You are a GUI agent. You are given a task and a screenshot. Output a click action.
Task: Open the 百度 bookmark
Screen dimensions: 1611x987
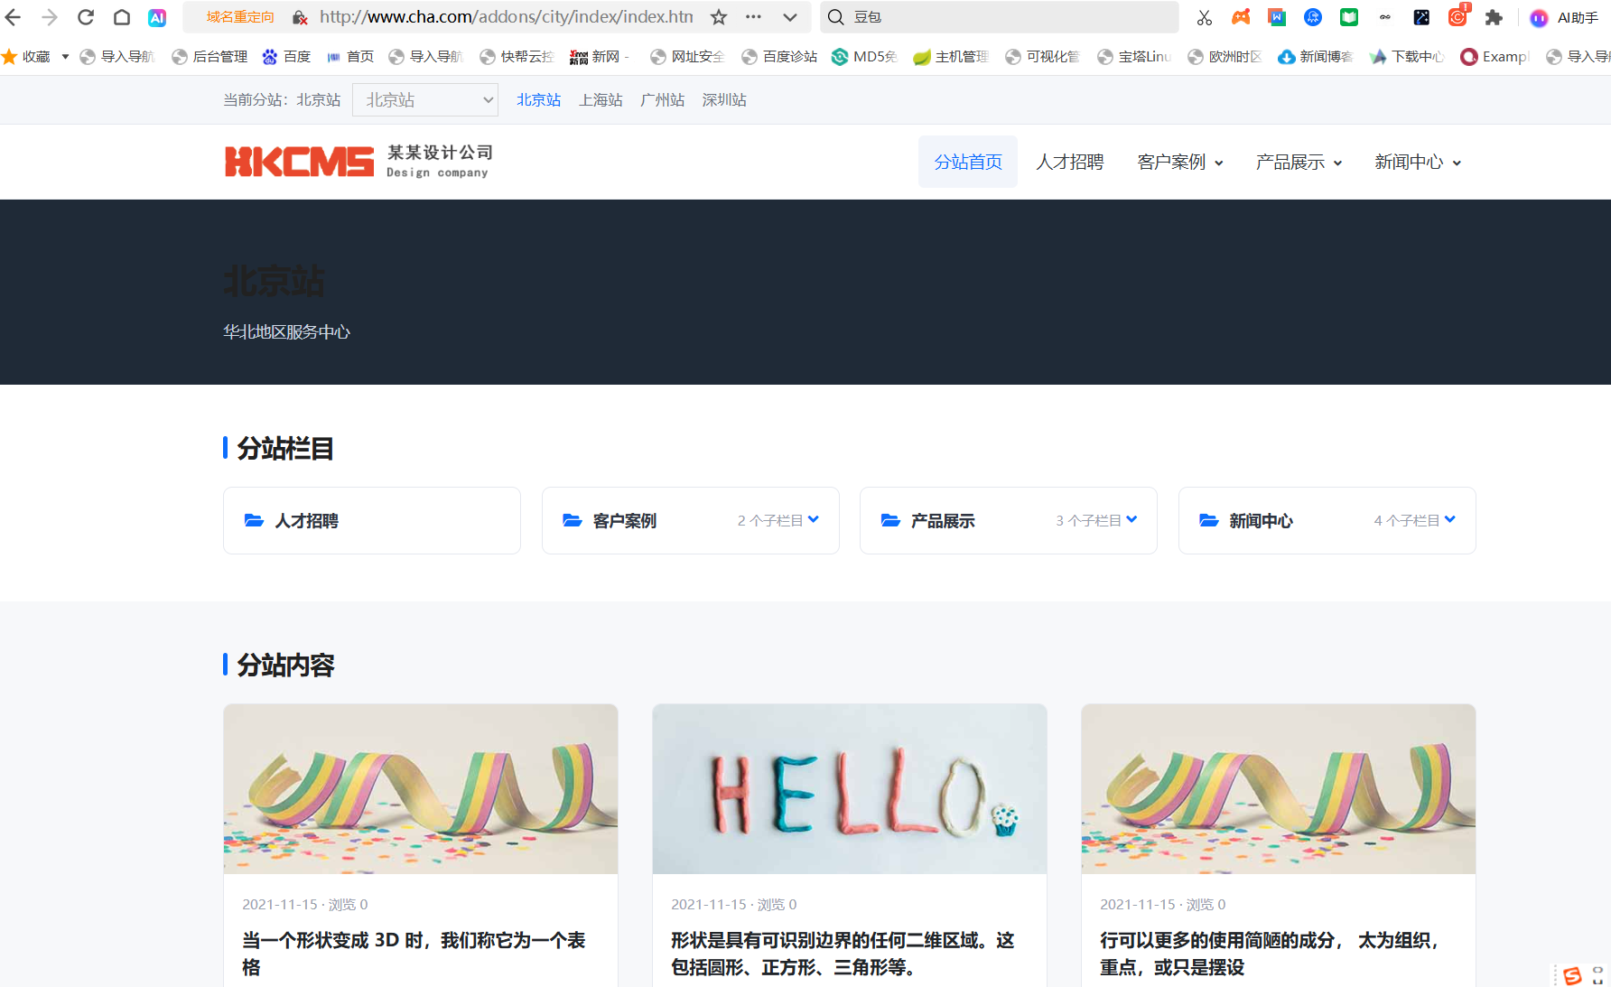(286, 57)
